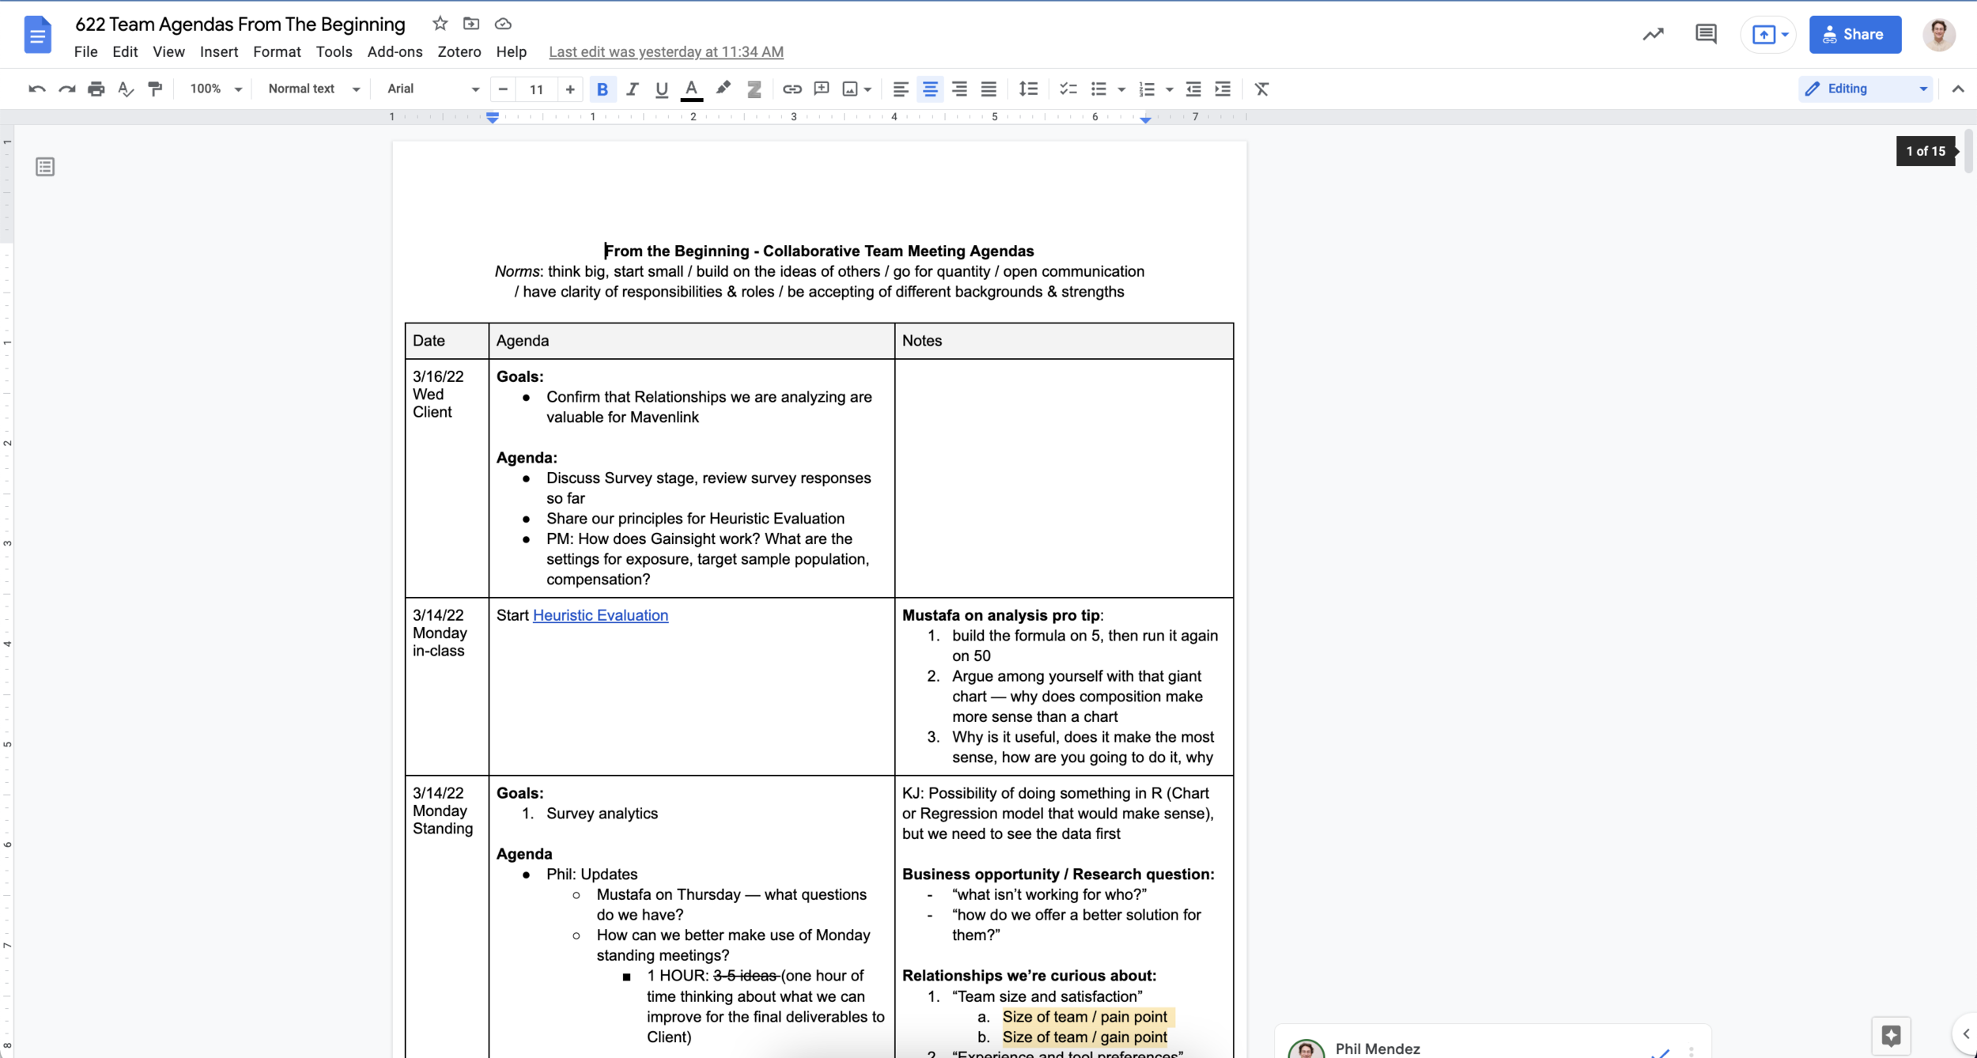Viewport: 1977px width, 1058px height.
Task: Expand the Editing mode dropdown
Action: (1865, 89)
